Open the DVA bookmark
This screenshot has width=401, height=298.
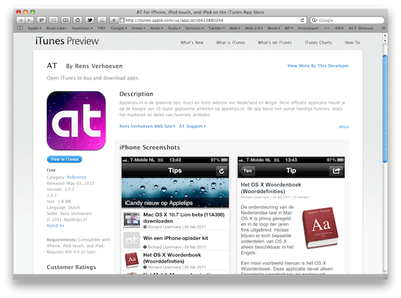point(340,28)
